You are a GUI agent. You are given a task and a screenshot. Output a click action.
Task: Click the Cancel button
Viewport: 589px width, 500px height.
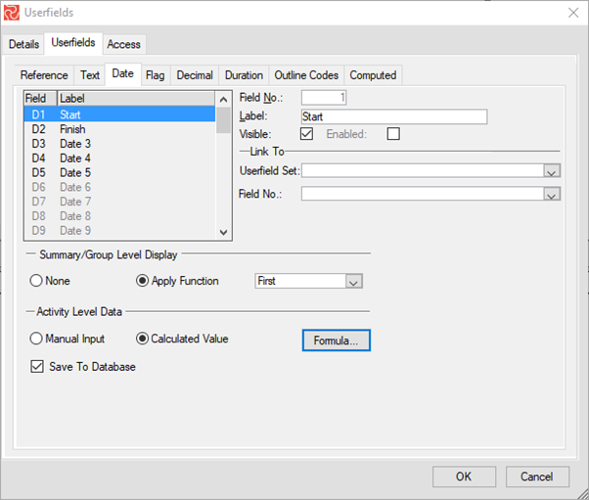[x=536, y=477]
